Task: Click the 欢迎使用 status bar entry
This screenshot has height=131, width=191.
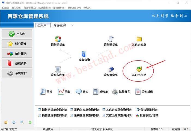Action: [48, 129]
